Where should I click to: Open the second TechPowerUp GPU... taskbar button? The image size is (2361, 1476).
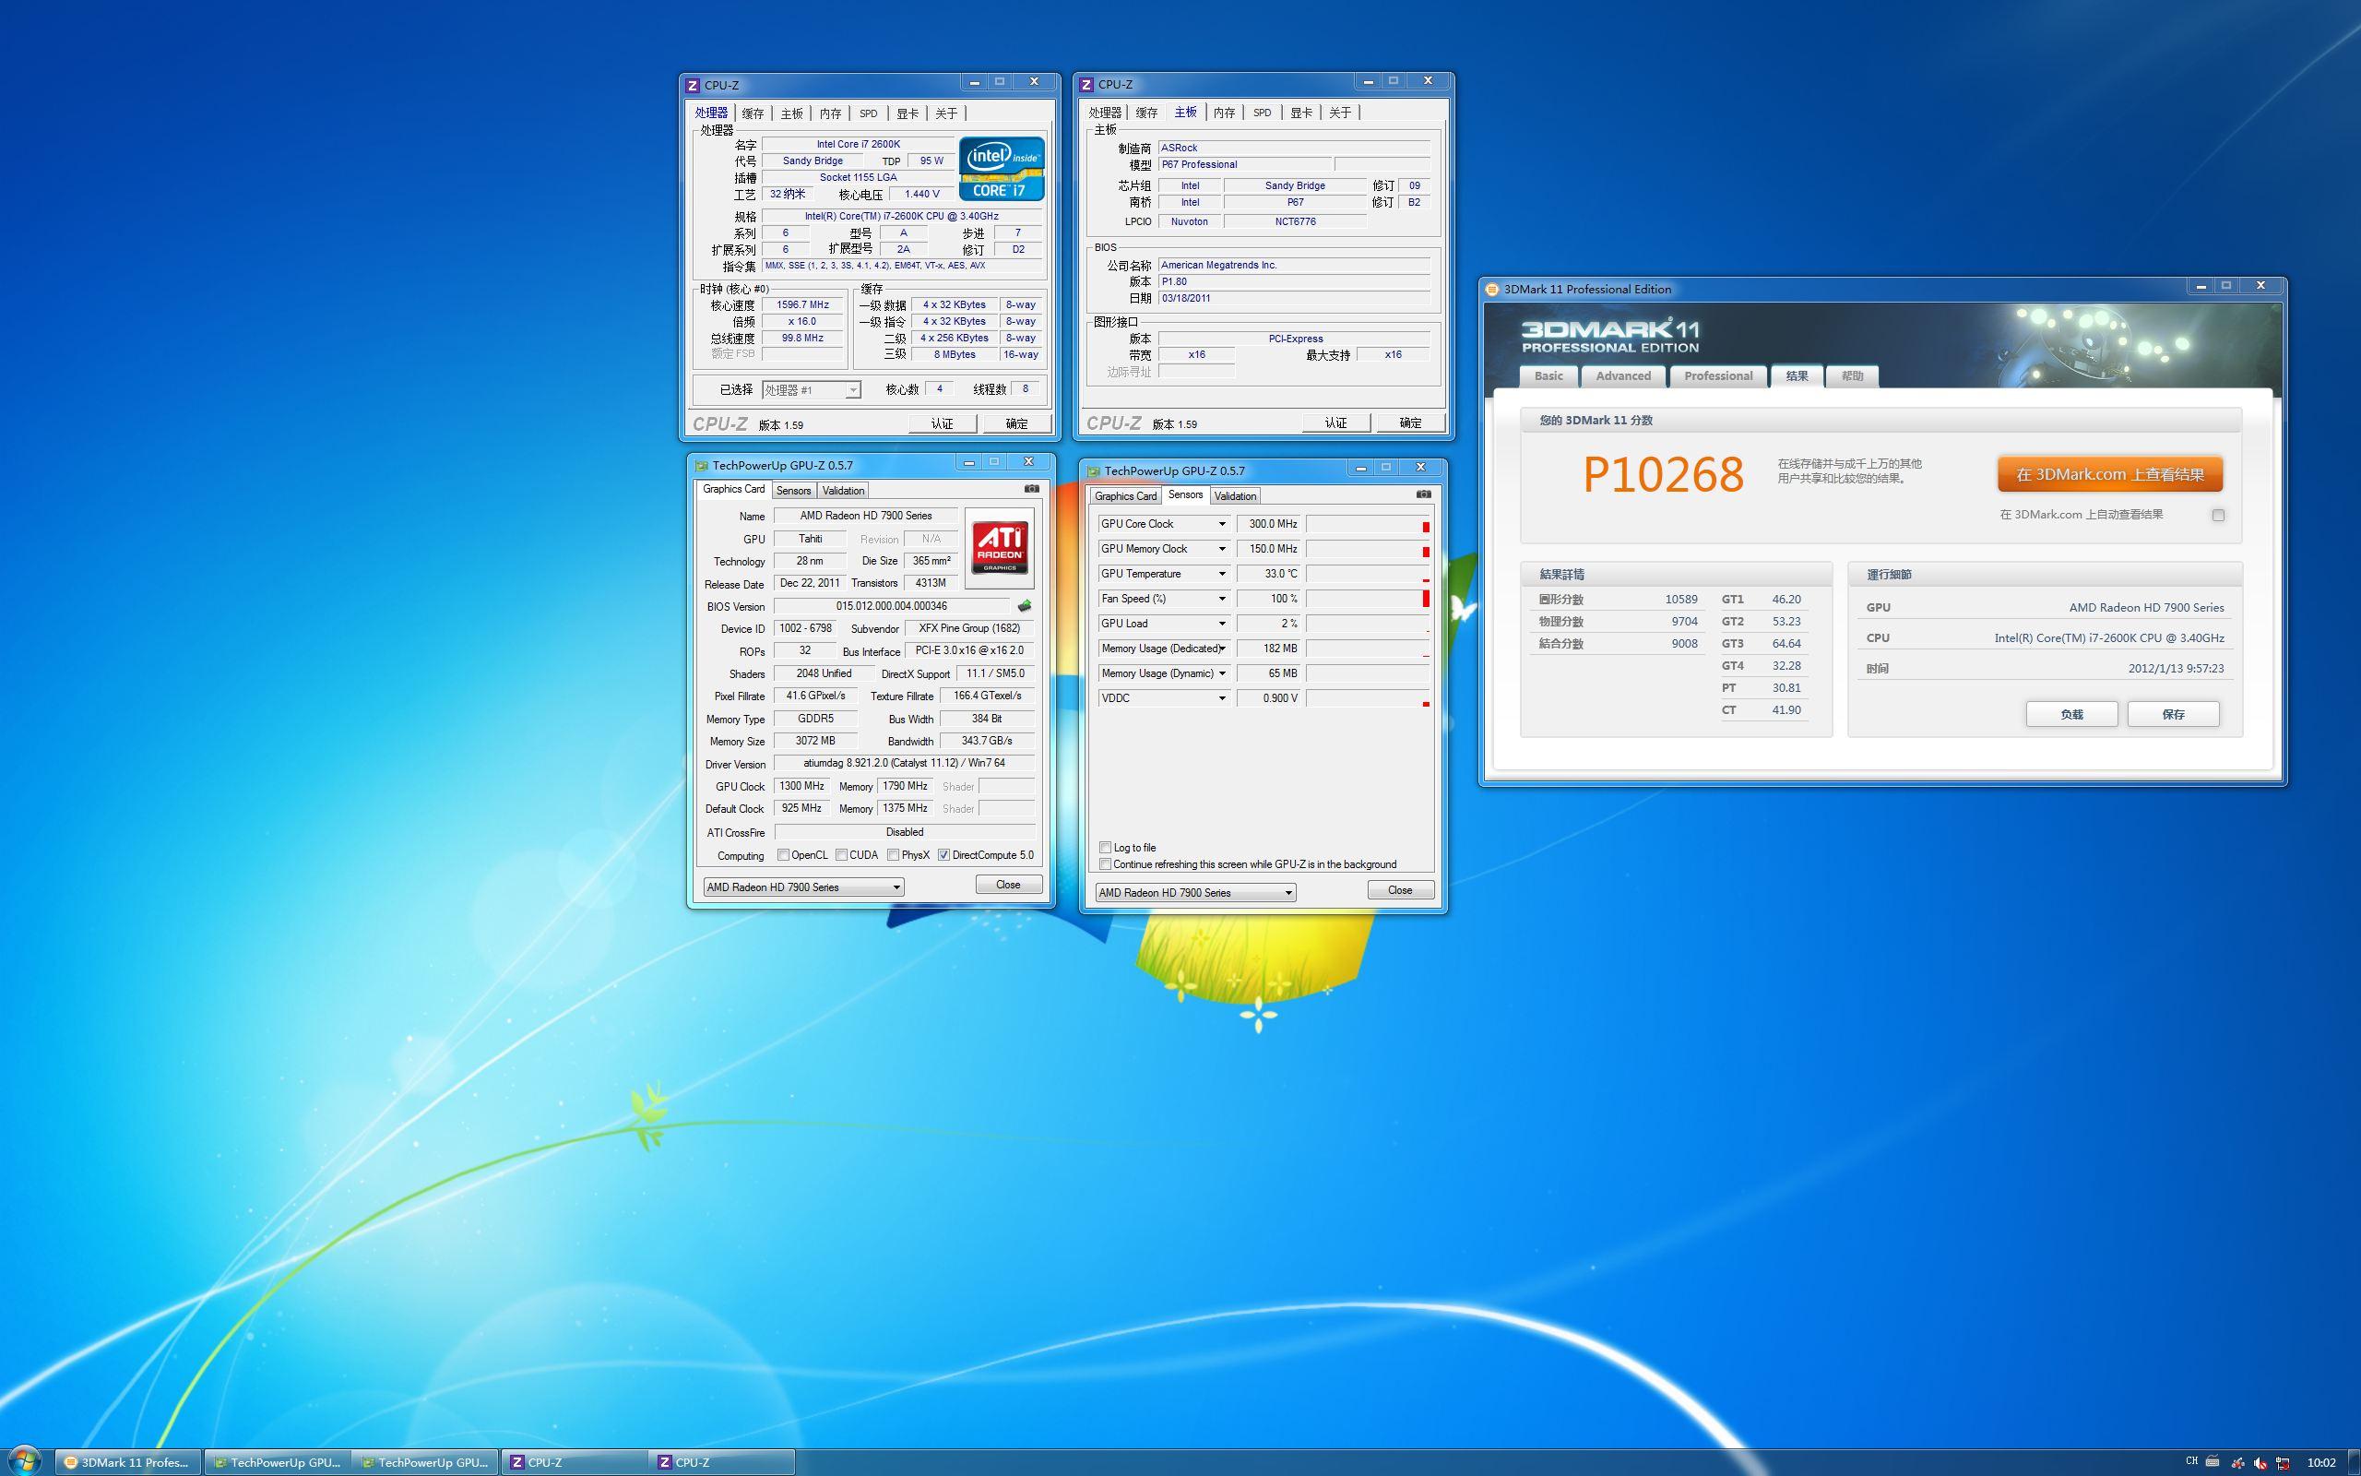click(424, 1462)
